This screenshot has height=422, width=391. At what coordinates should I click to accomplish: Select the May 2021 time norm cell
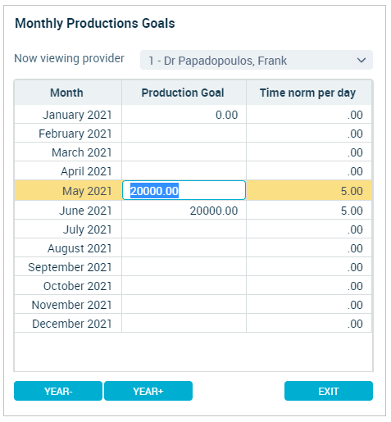coord(309,190)
